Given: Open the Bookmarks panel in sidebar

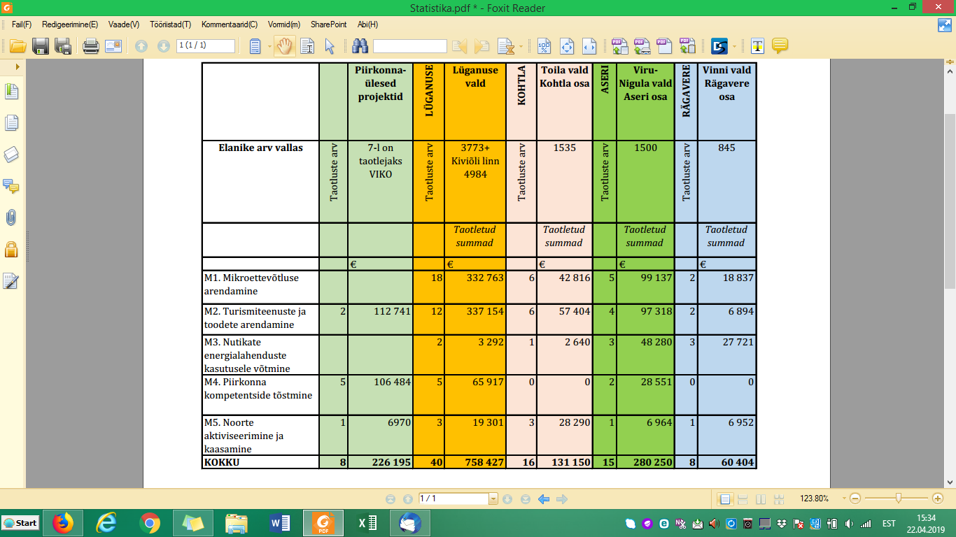Looking at the screenshot, I should (12, 92).
